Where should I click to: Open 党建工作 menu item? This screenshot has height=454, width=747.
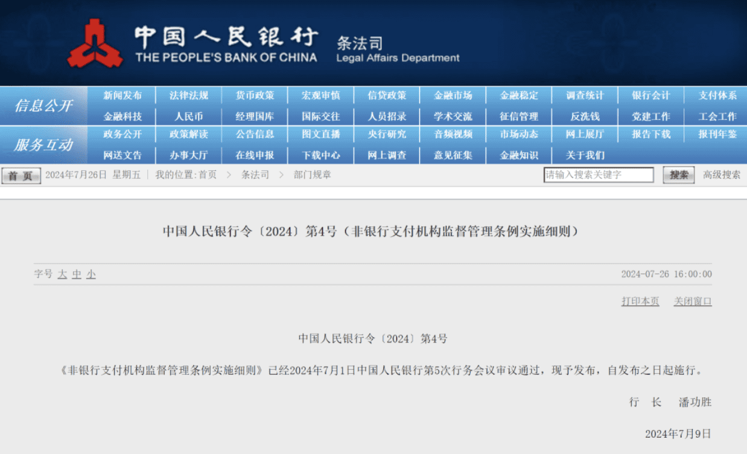[651, 117]
